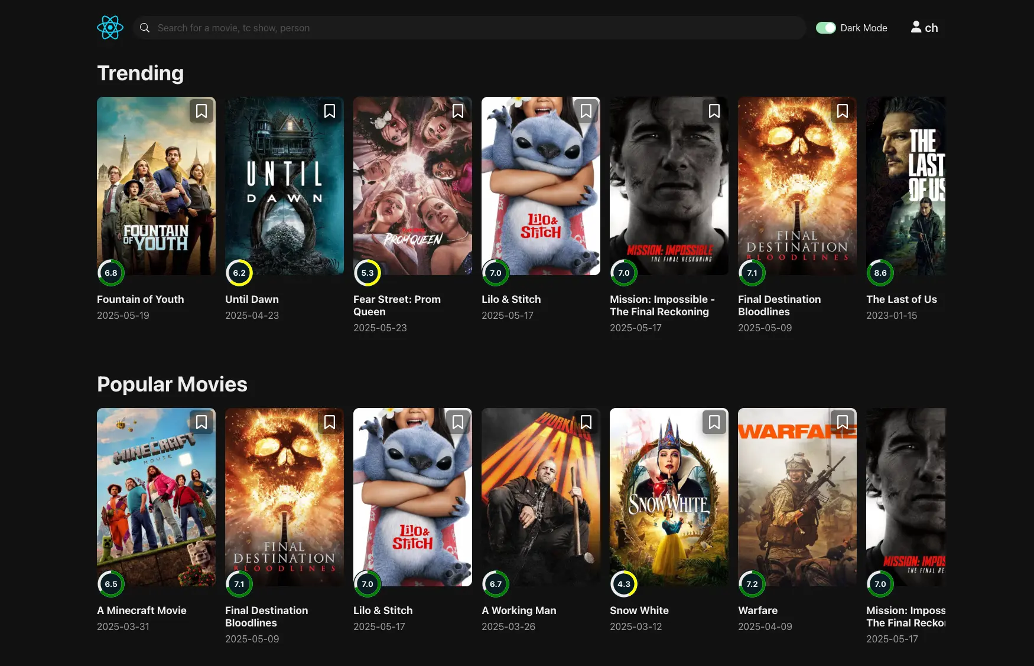Click the 'Dark Mode' label text
The image size is (1034, 666).
(x=864, y=28)
